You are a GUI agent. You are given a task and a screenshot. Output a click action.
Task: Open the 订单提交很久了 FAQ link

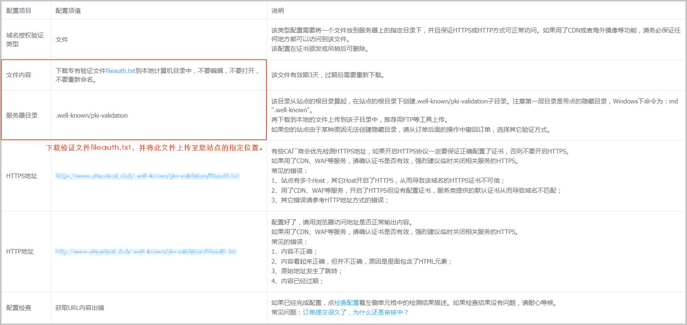coord(355,312)
